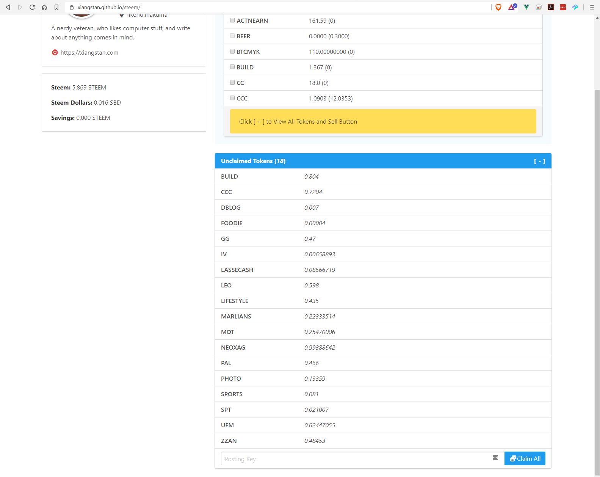Click the Claim All button
This screenshot has width=600, height=477.
tap(525, 458)
